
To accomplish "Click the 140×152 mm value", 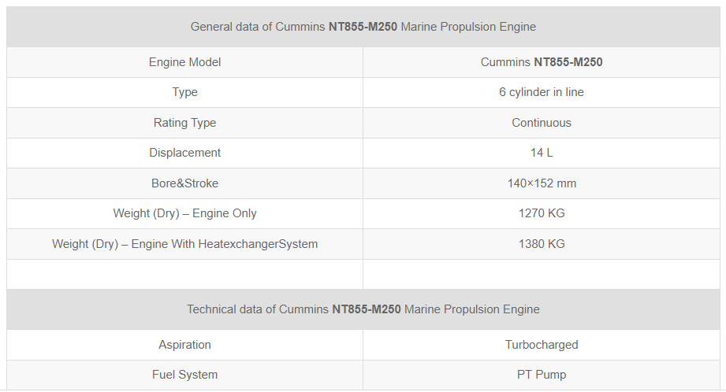I will (x=542, y=183).
